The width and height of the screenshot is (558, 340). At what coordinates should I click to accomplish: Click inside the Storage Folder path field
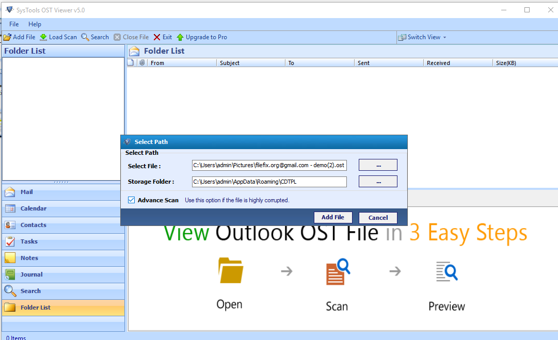click(x=269, y=182)
